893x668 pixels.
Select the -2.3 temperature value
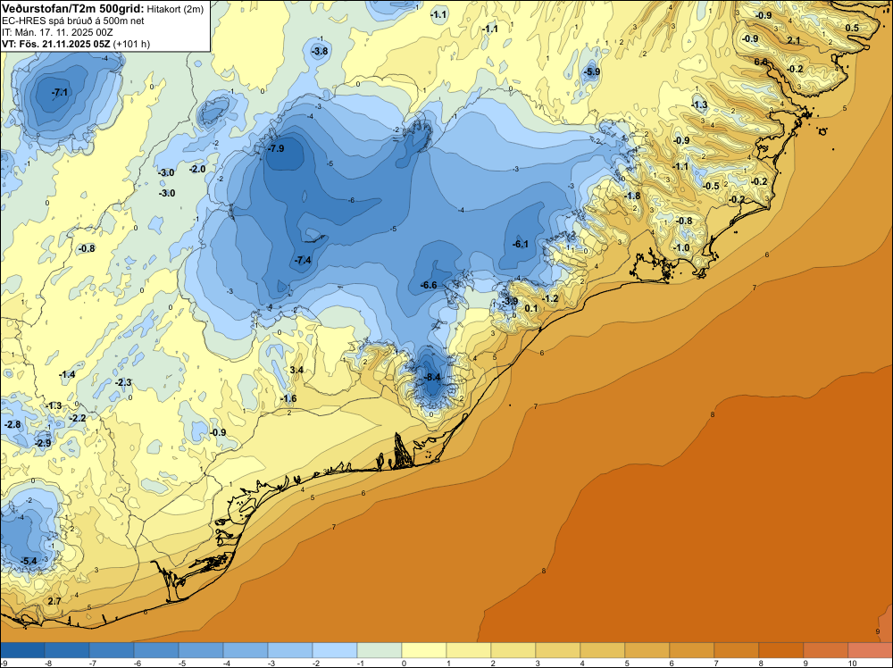(x=123, y=383)
